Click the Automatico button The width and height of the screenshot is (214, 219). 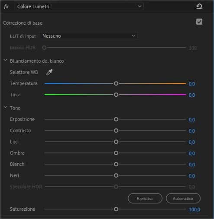[x=183, y=198]
